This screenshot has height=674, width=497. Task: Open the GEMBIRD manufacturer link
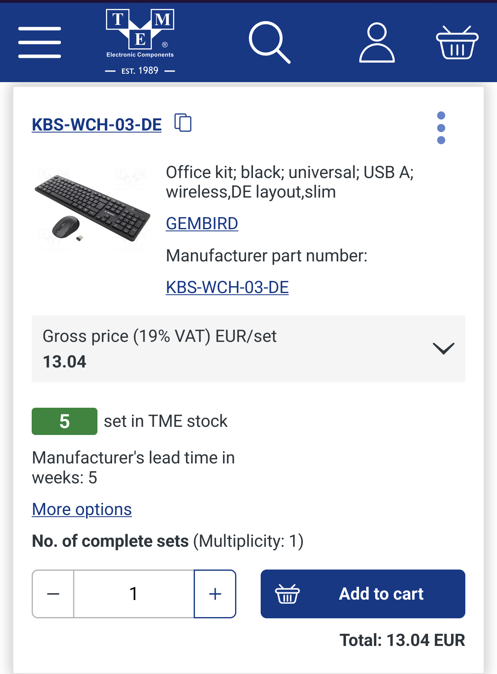(202, 224)
